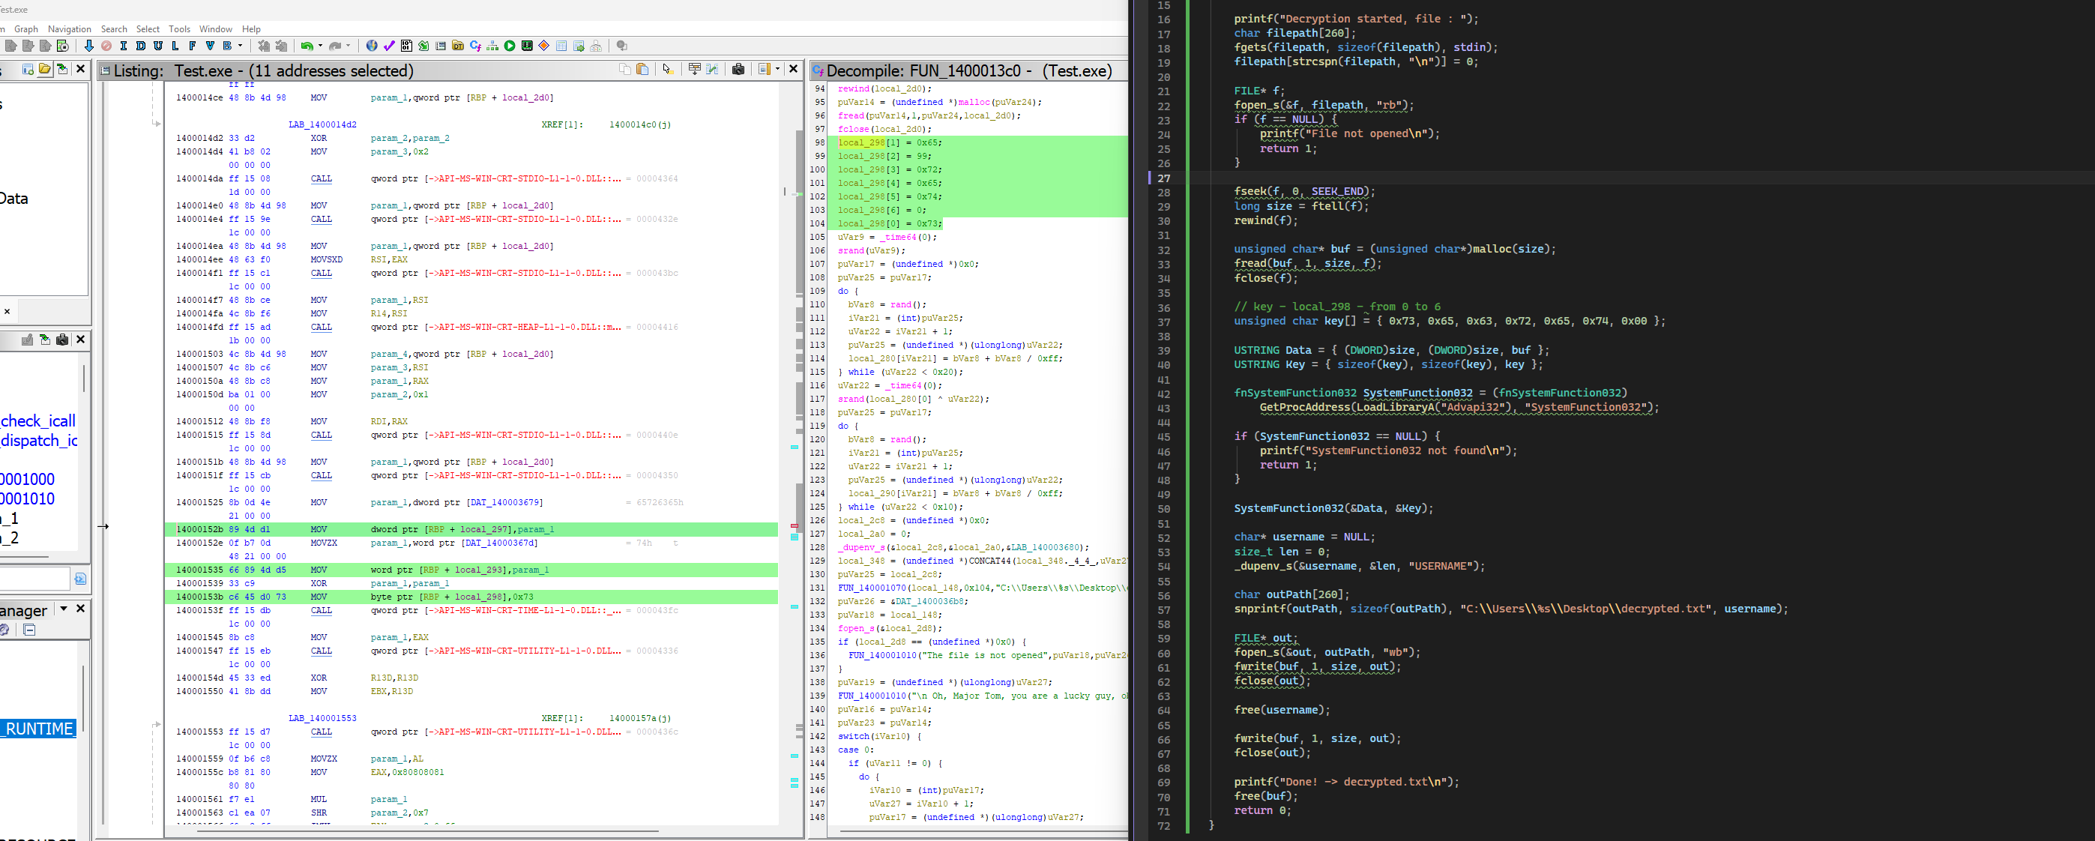Open the undo history dropdown arrow
This screenshot has height=841, width=2095.
point(319,47)
